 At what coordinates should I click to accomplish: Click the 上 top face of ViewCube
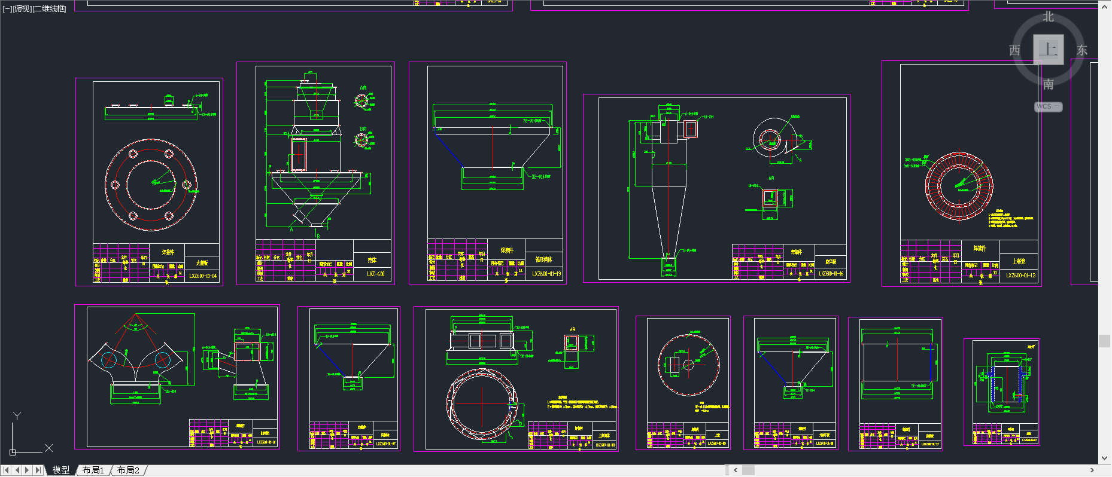coord(1049,50)
